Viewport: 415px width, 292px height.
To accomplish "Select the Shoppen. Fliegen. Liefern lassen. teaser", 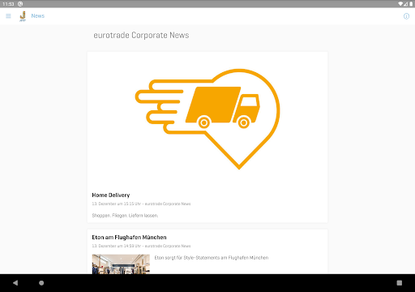I will tap(125, 216).
